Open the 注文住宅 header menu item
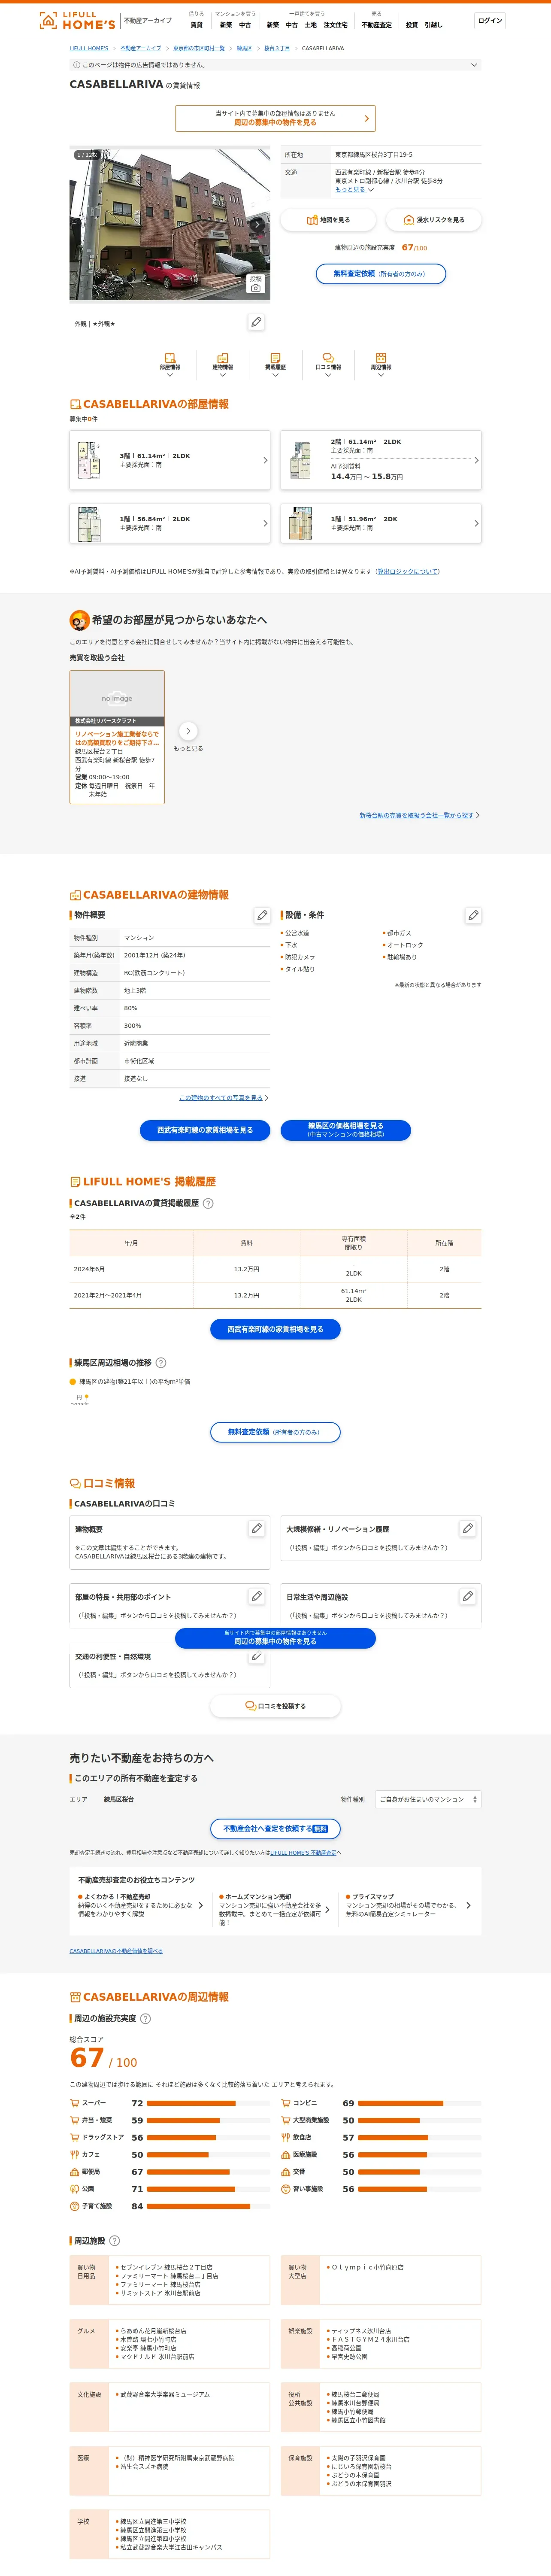The image size is (551, 2576). [x=335, y=25]
